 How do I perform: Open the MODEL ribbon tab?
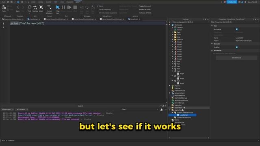41,2
